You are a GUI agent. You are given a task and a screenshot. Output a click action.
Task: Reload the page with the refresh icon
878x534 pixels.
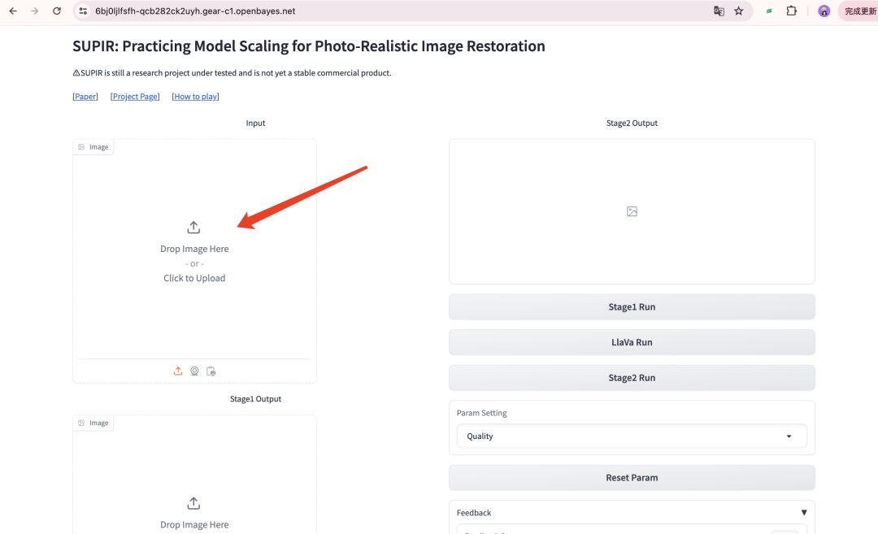tap(56, 11)
